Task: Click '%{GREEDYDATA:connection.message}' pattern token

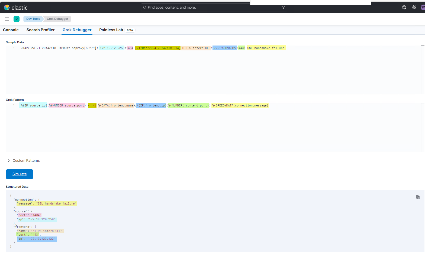Action: (240, 105)
